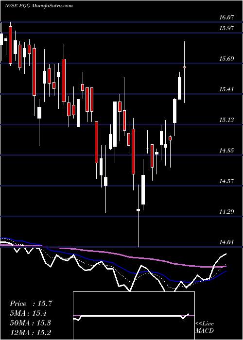
Task: Click the '12MA : 15.2' readout
Action: coord(30,332)
